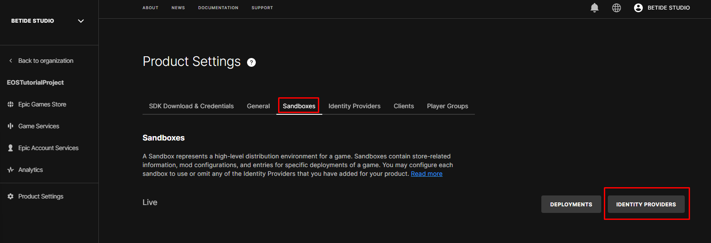The width and height of the screenshot is (711, 243).
Task: Switch to the Identity Providers tab
Action: [354, 106]
